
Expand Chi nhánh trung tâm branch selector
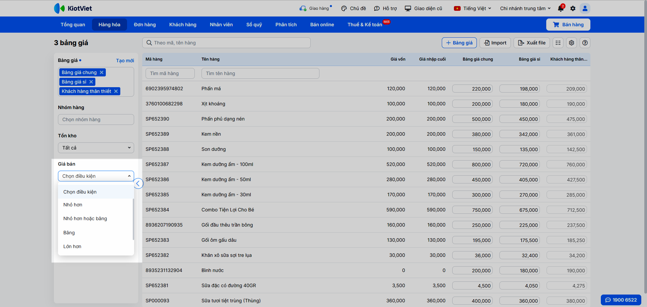point(525,8)
